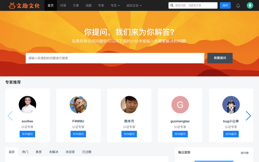Open guomengtao's pink G avatar

pyautogui.click(x=180, y=105)
